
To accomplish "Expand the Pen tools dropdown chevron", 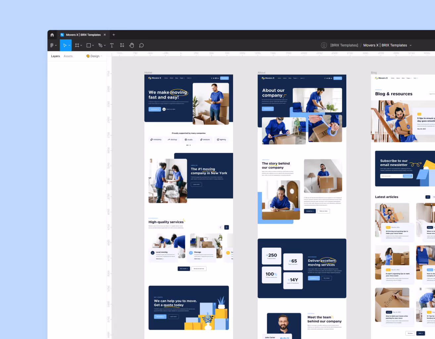I will click(x=105, y=46).
